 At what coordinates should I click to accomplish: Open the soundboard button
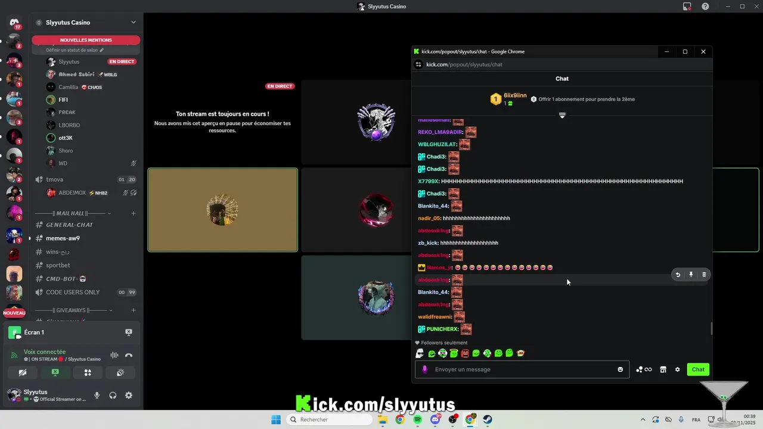click(120, 372)
